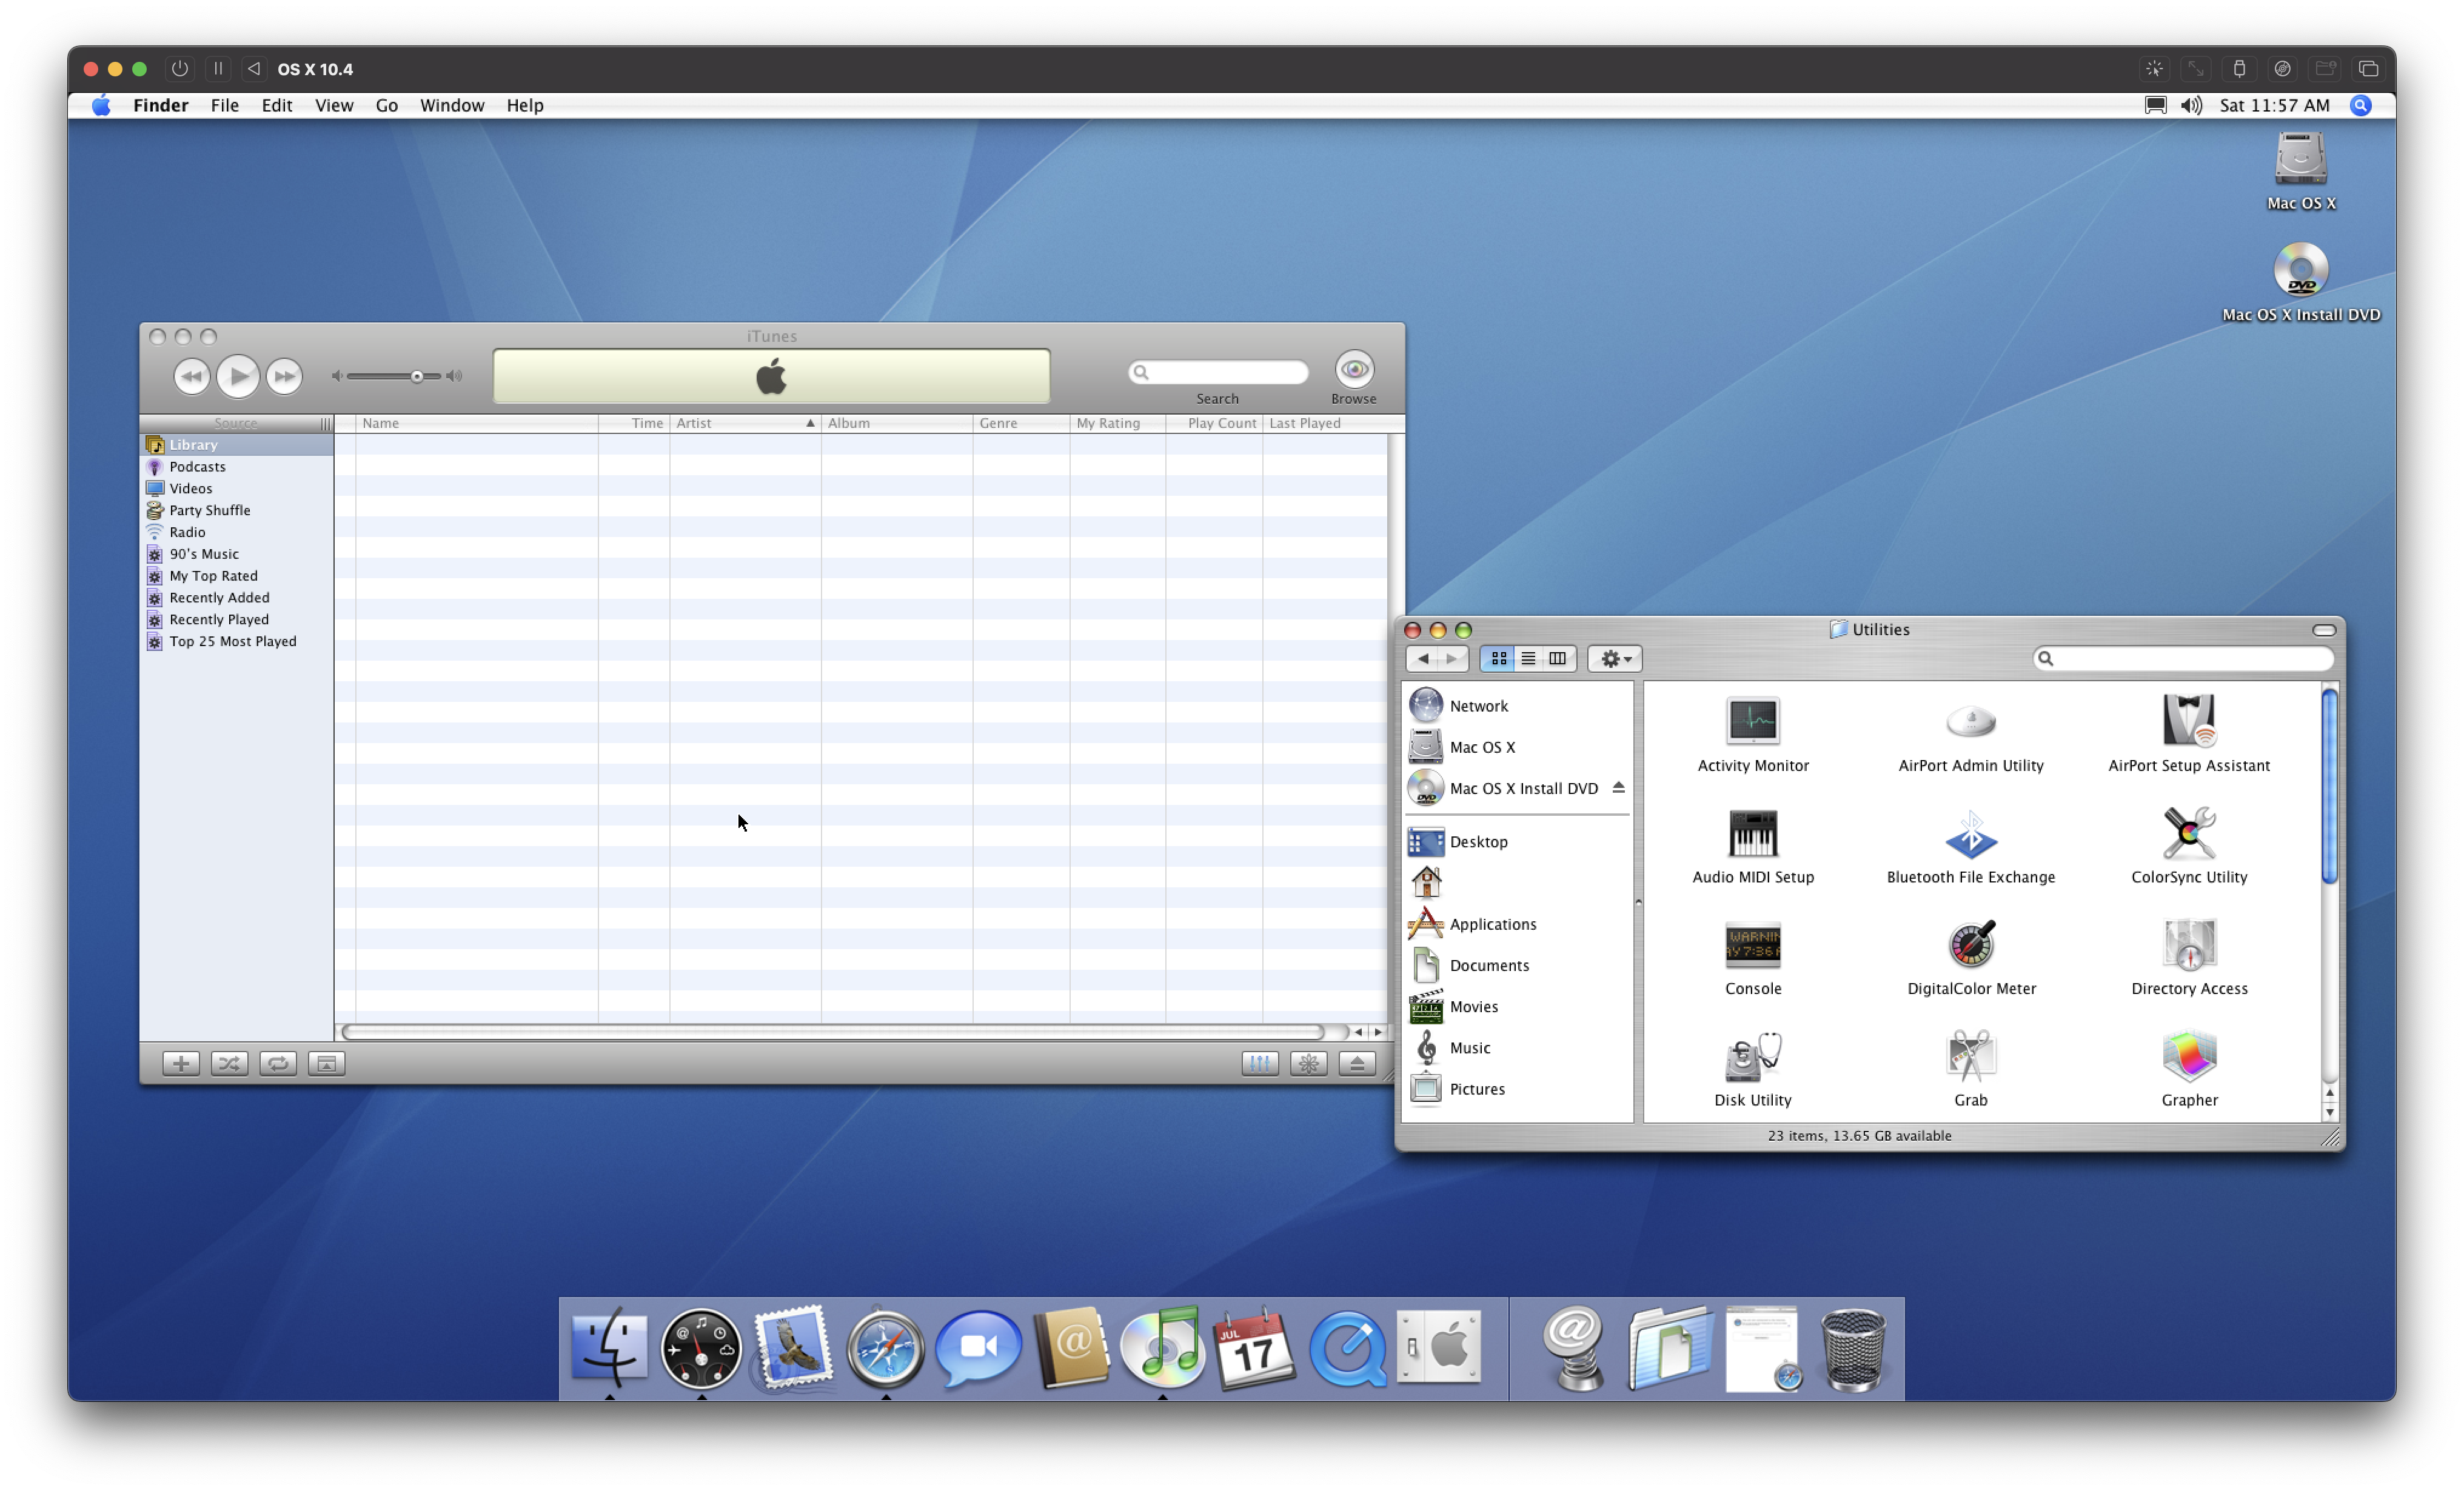Open iCal calendar in the Dock
This screenshot has height=1491, width=2464.
(x=1254, y=1348)
